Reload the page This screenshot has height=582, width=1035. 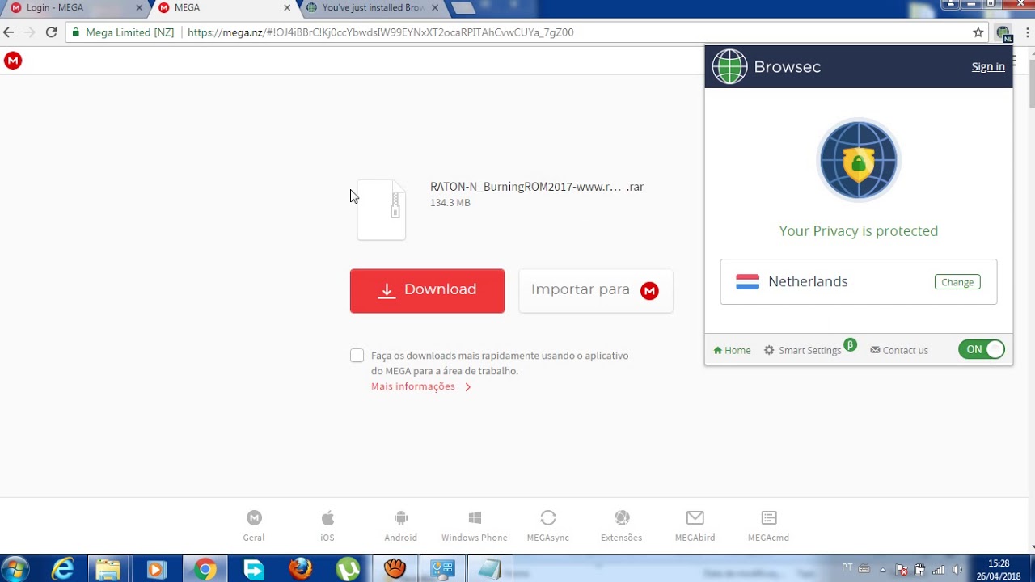[x=51, y=32]
